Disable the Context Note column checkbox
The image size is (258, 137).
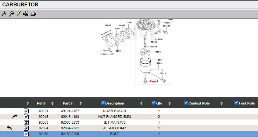click(x=186, y=103)
